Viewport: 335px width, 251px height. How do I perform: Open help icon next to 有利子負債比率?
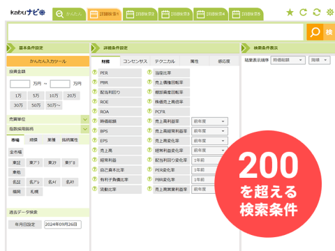point(94,179)
